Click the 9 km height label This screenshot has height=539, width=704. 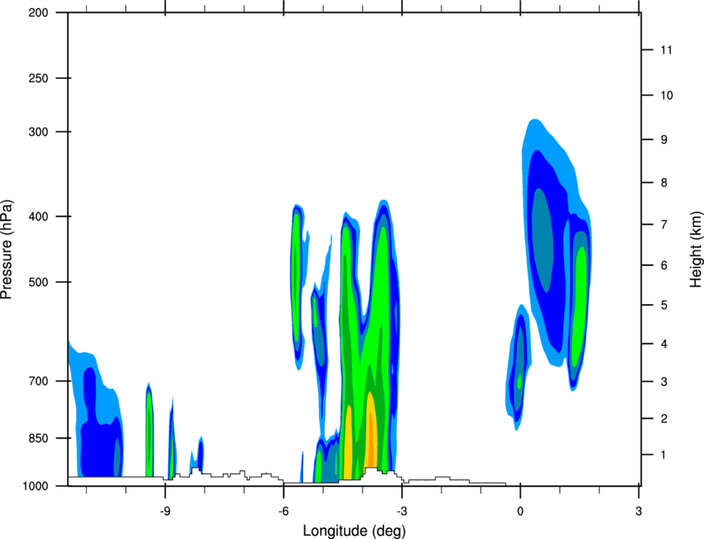[664, 139]
